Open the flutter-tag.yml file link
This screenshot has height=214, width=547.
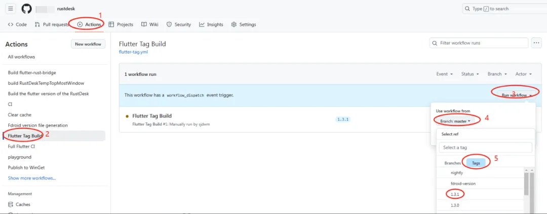[x=134, y=52]
